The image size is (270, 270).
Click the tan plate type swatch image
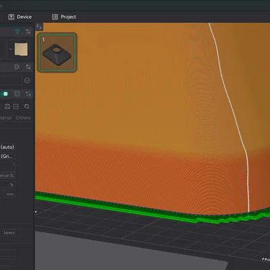coord(21,49)
